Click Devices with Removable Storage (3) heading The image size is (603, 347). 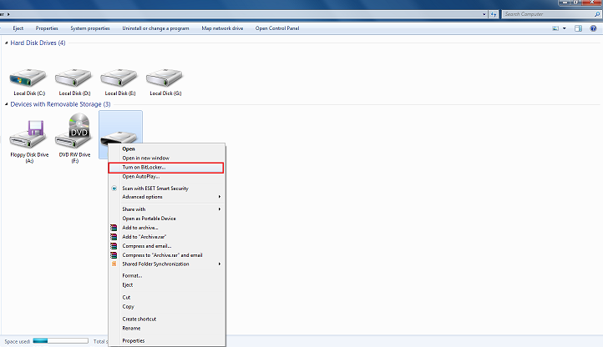click(x=60, y=104)
